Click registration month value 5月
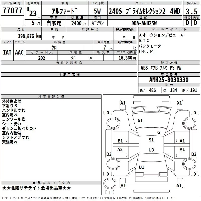This screenshot has height=201, width=201. click(x=36, y=23)
